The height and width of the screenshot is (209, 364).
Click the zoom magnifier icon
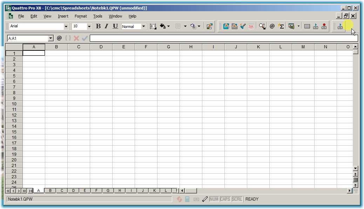click(x=262, y=26)
